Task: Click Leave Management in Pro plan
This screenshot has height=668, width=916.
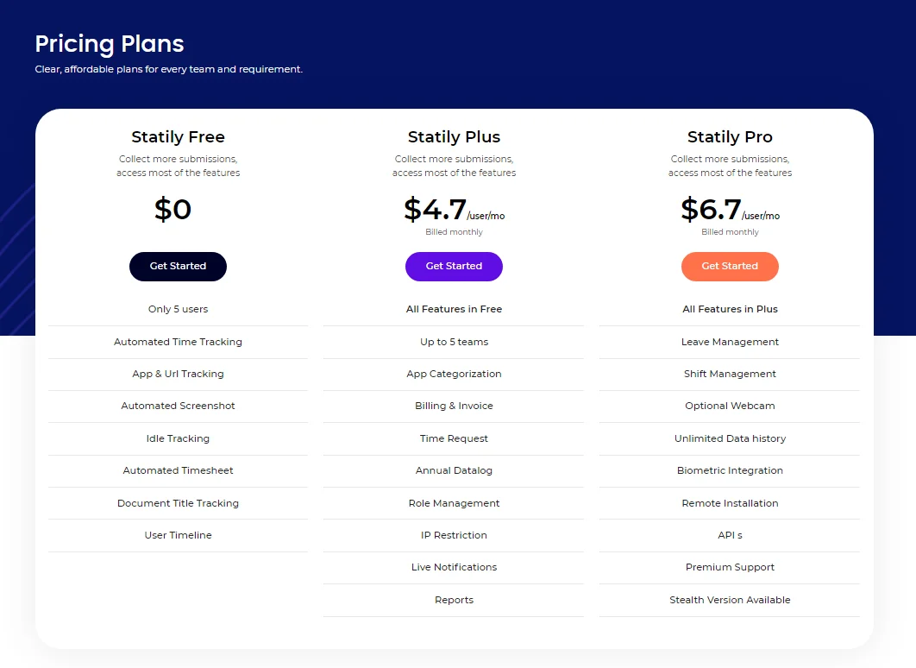Action: (730, 342)
